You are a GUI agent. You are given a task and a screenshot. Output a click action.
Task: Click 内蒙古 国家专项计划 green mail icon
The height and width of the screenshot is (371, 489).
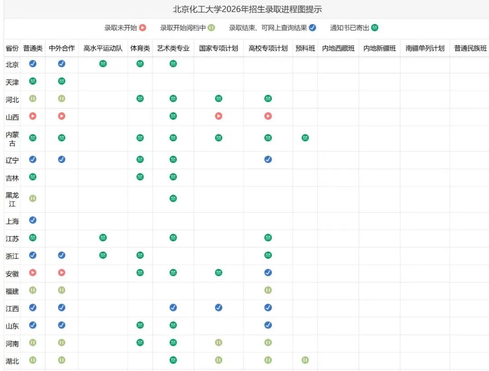[219, 138]
